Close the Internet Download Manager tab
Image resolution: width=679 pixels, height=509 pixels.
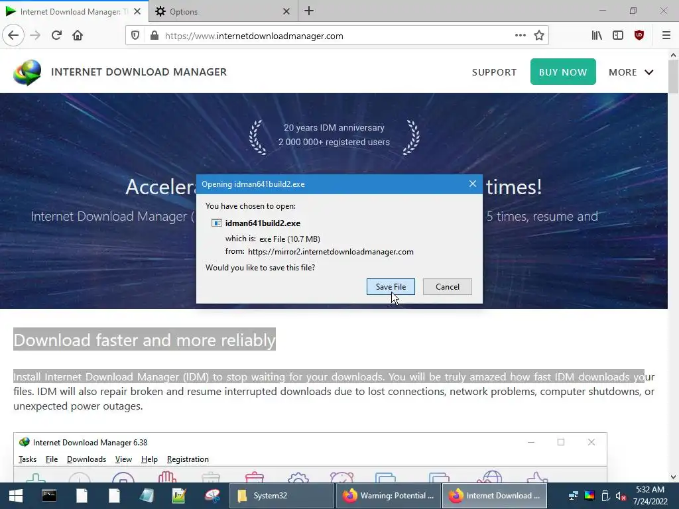coord(137,11)
